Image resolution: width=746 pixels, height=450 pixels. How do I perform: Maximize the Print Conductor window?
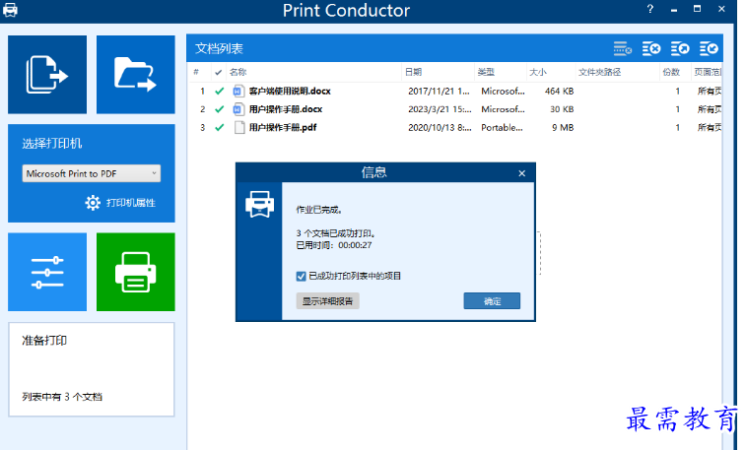click(697, 9)
